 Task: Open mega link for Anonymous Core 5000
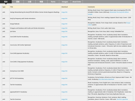(64, 71)
